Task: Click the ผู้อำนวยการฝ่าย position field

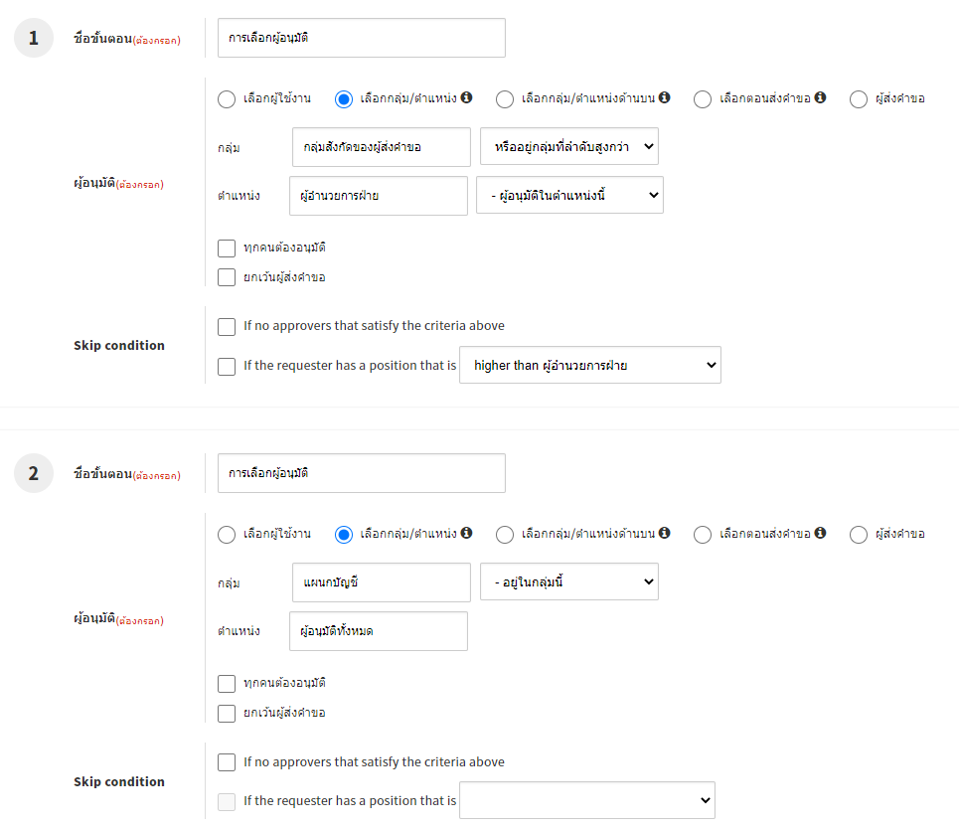Action: (378, 196)
